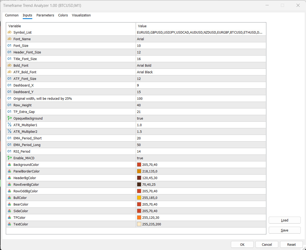Click the integer icon beside Font_Size
This screenshot has height=250, width=306.
pyautogui.click(x=9, y=46)
